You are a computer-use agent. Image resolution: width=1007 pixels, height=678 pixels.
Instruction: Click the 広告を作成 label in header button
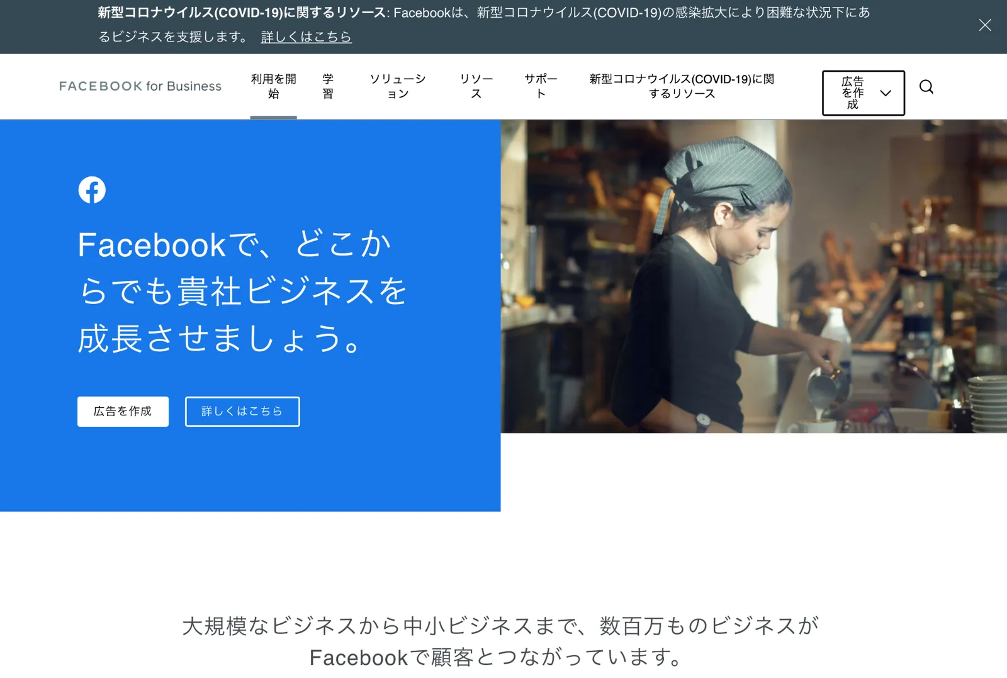coord(853,93)
